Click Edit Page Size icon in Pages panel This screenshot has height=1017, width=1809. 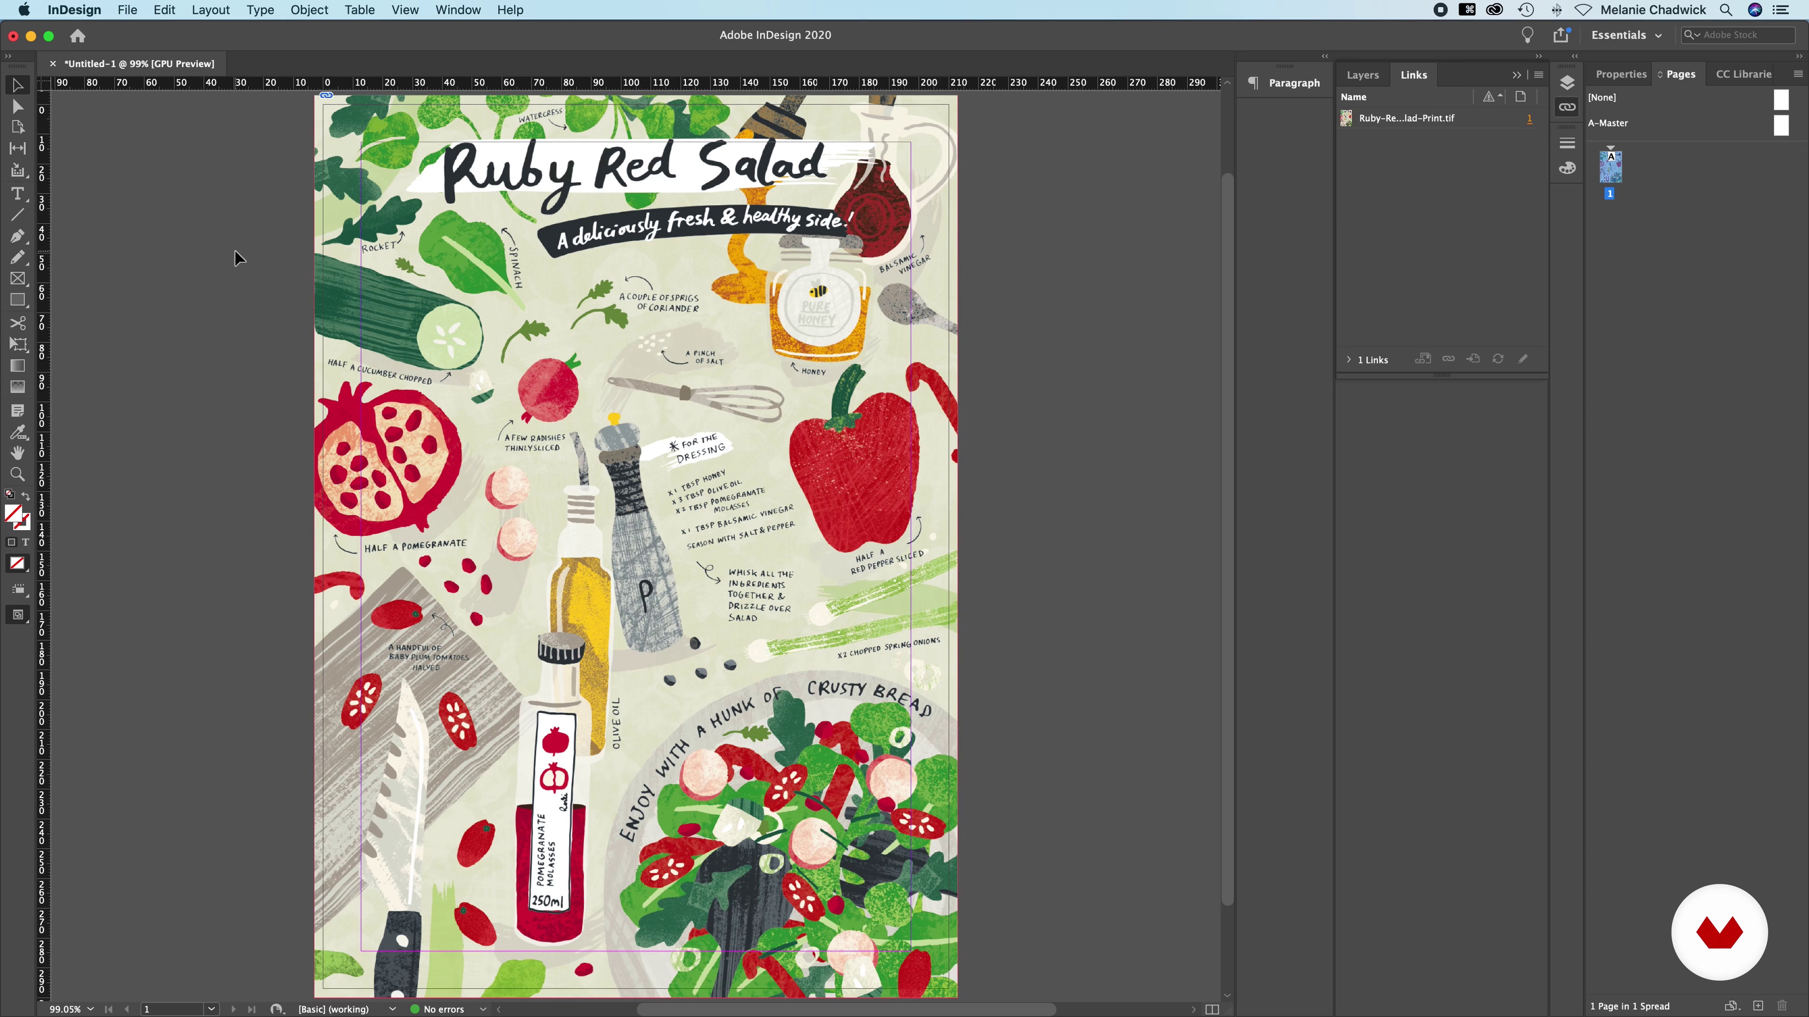[x=1732, y=1006]
